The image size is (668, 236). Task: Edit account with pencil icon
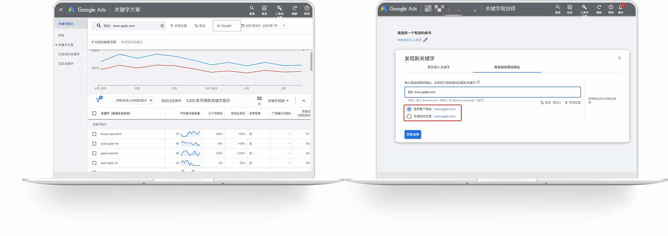tap(425, 40)
